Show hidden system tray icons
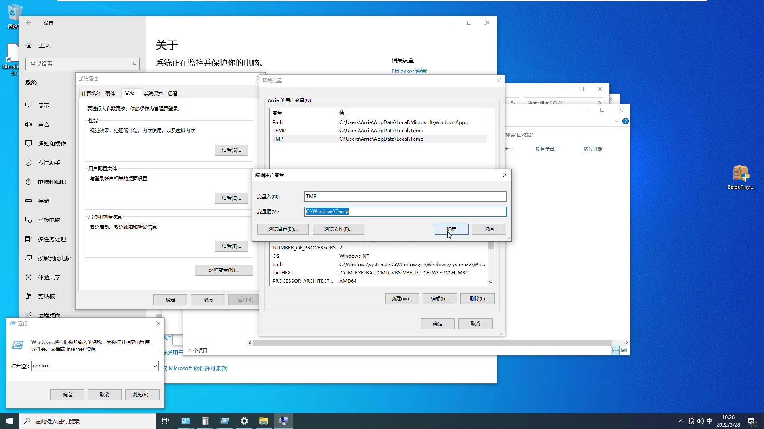Viewport: 764px width, 429px height. [x=681, y=421]
